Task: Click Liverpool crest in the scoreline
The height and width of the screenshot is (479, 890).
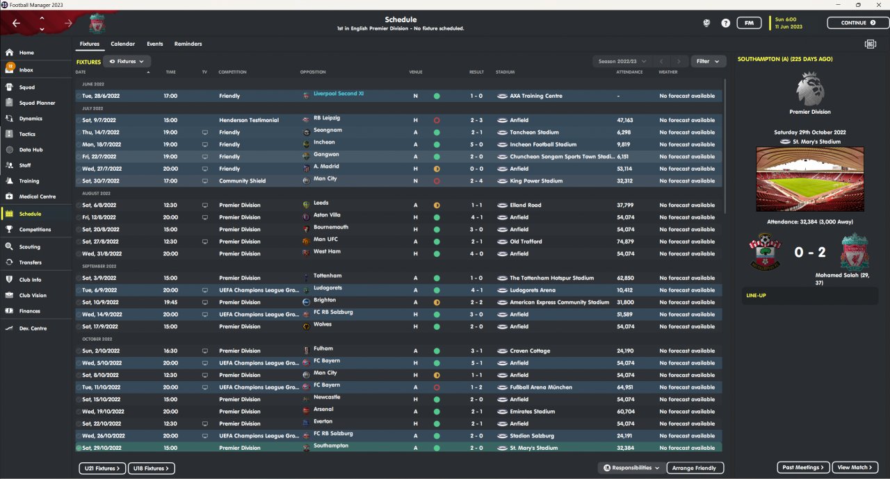Action: 854,253
